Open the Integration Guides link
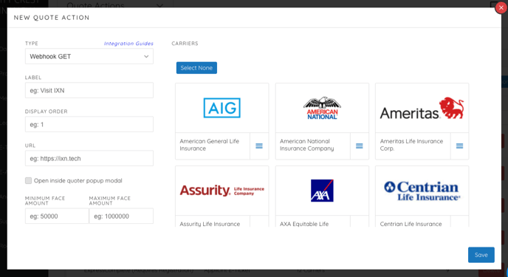 click(x=128, y=44)
